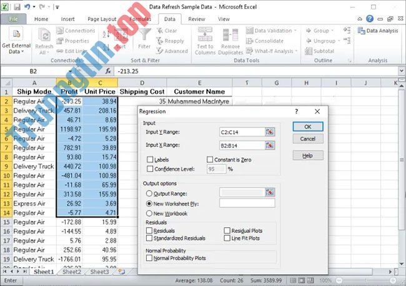Click the Ungroup button
Viewport: 406px width, 286px height.
(323, 41)
